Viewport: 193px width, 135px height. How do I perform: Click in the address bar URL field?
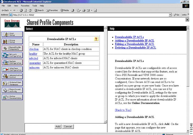pyautogui.click(x=90, y=15)
